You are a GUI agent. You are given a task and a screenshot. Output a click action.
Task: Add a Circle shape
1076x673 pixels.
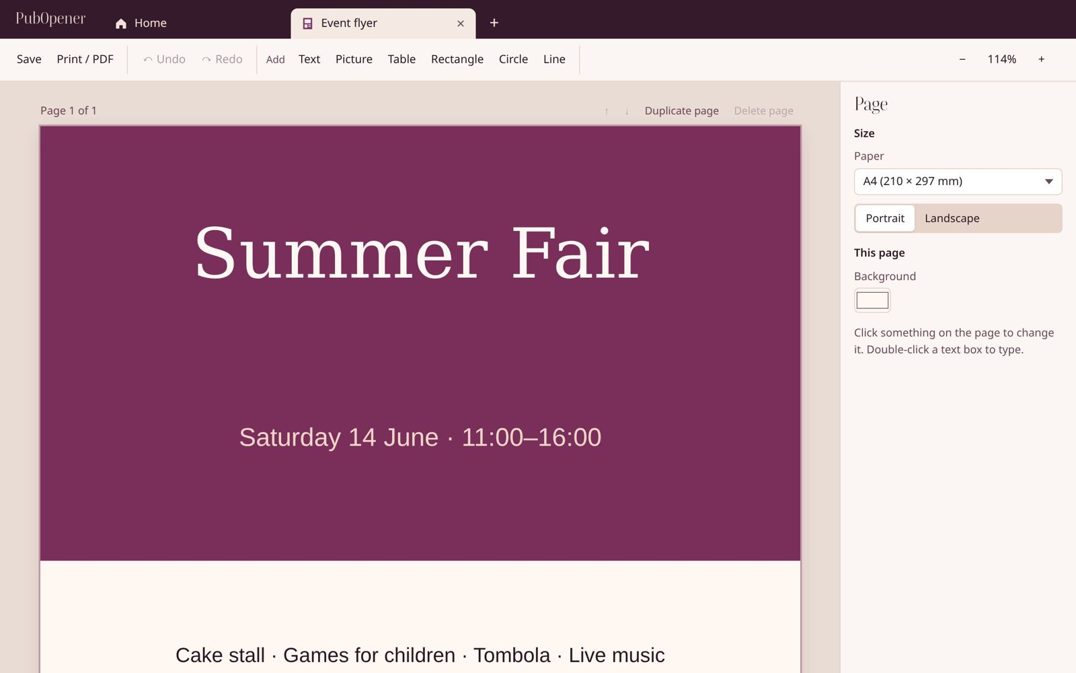[x=513, y=59]
